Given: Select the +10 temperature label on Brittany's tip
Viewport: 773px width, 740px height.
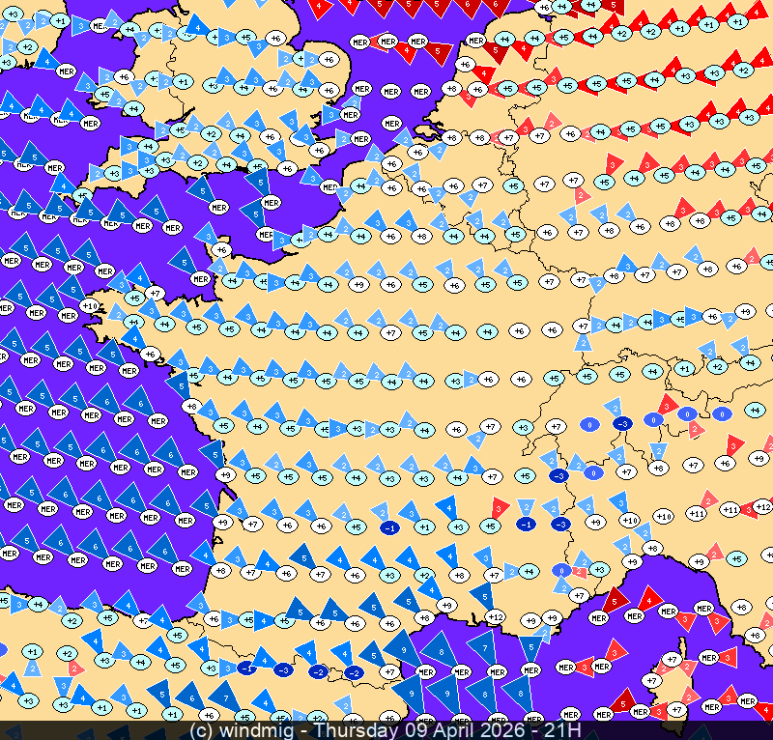Looking at the screenshot, I should pos(89,306).
